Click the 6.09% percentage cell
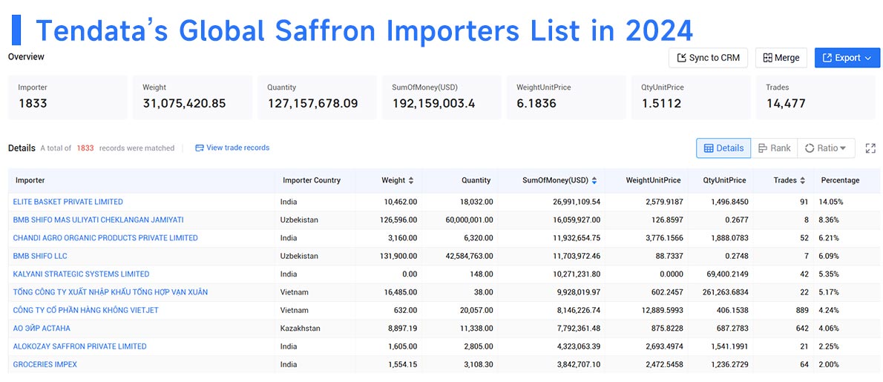The width and height of the screenshot is (883, 382). [830, 256]
